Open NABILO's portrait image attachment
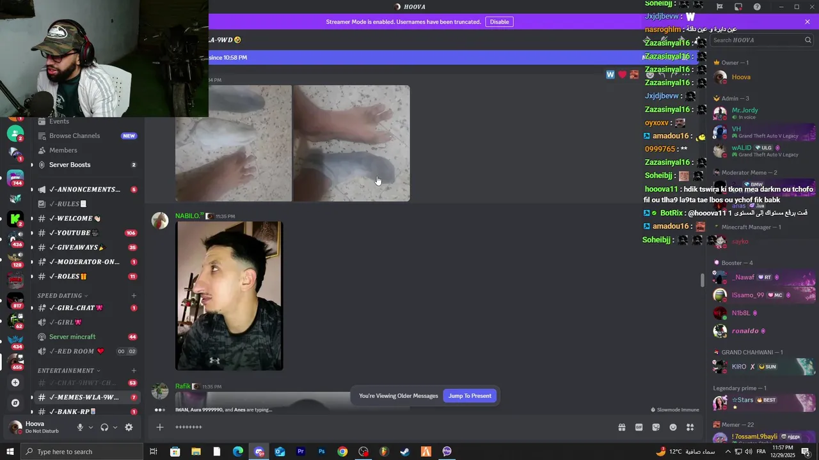 229,296
